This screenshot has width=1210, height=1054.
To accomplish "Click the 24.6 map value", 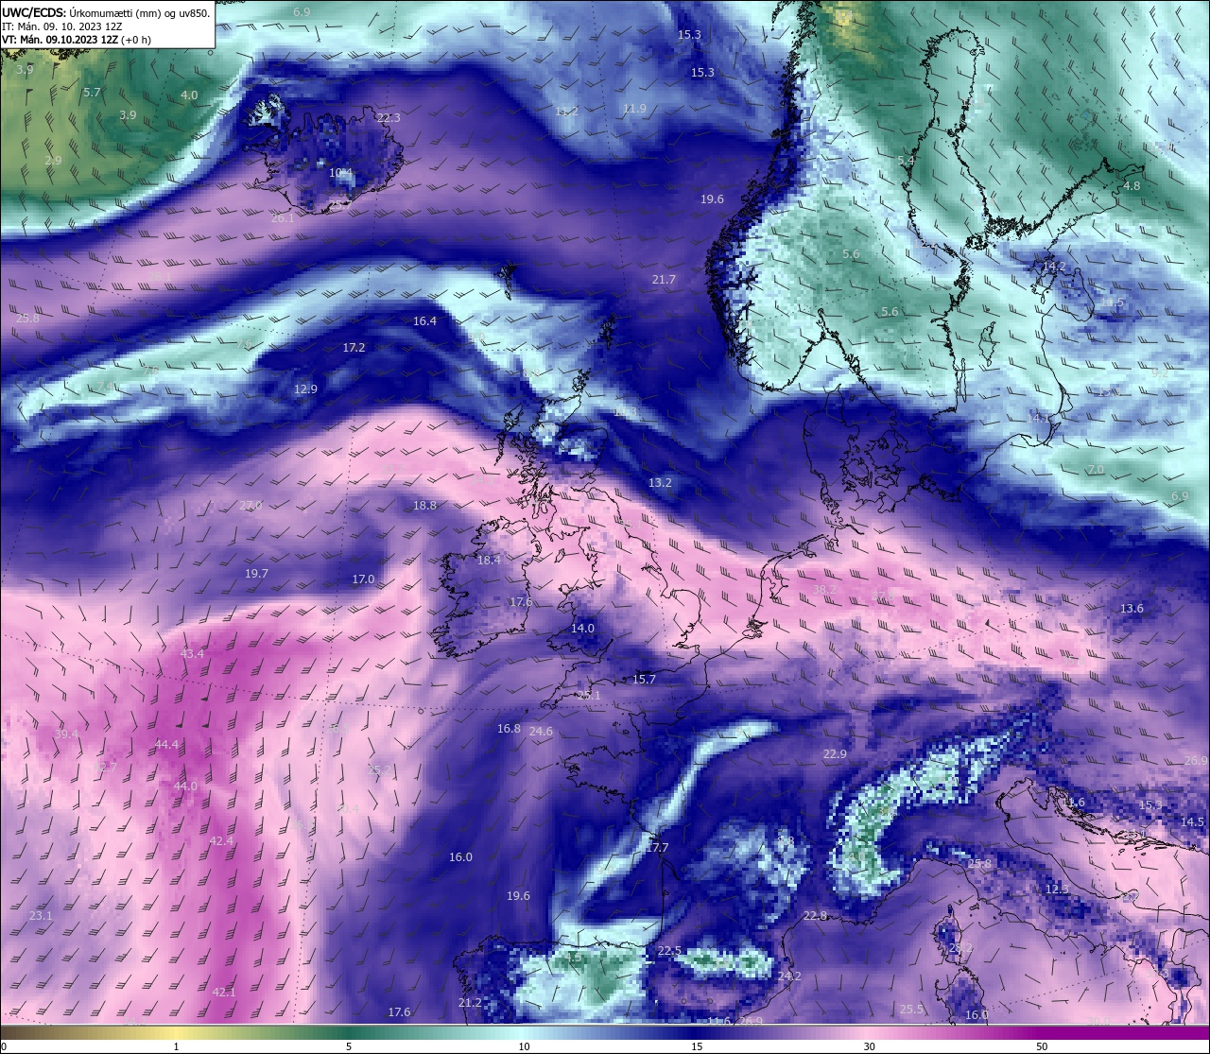I will click(x=541, y=732).
